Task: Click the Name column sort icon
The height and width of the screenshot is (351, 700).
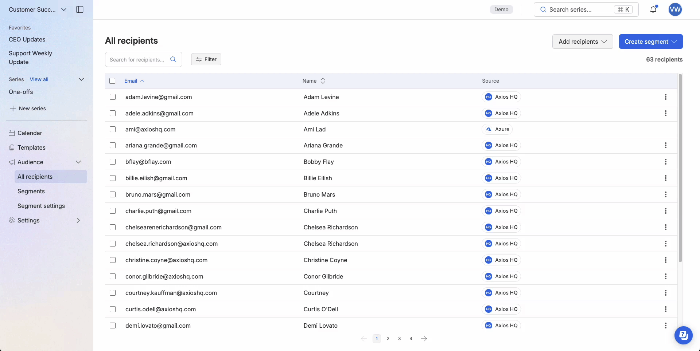Action: 323,81
